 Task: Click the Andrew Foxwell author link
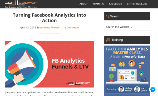50,28
